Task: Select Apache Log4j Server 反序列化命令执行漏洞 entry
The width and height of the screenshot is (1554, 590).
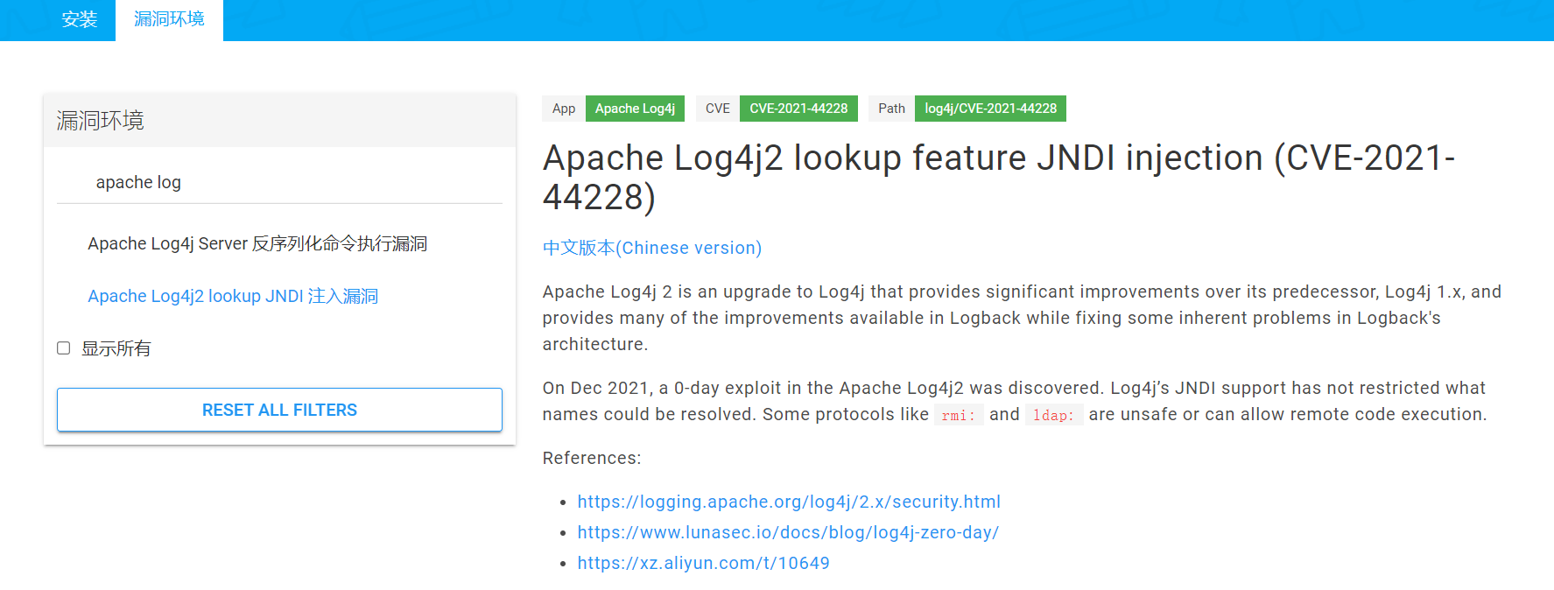Action: click(x=257, y=243)
